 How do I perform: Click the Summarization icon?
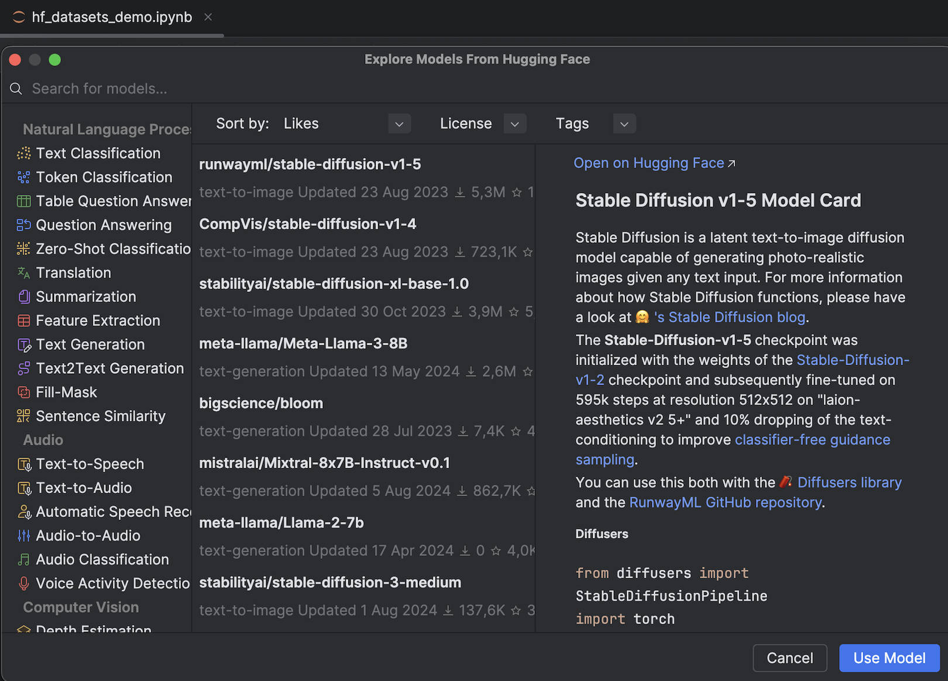[23, 297]
